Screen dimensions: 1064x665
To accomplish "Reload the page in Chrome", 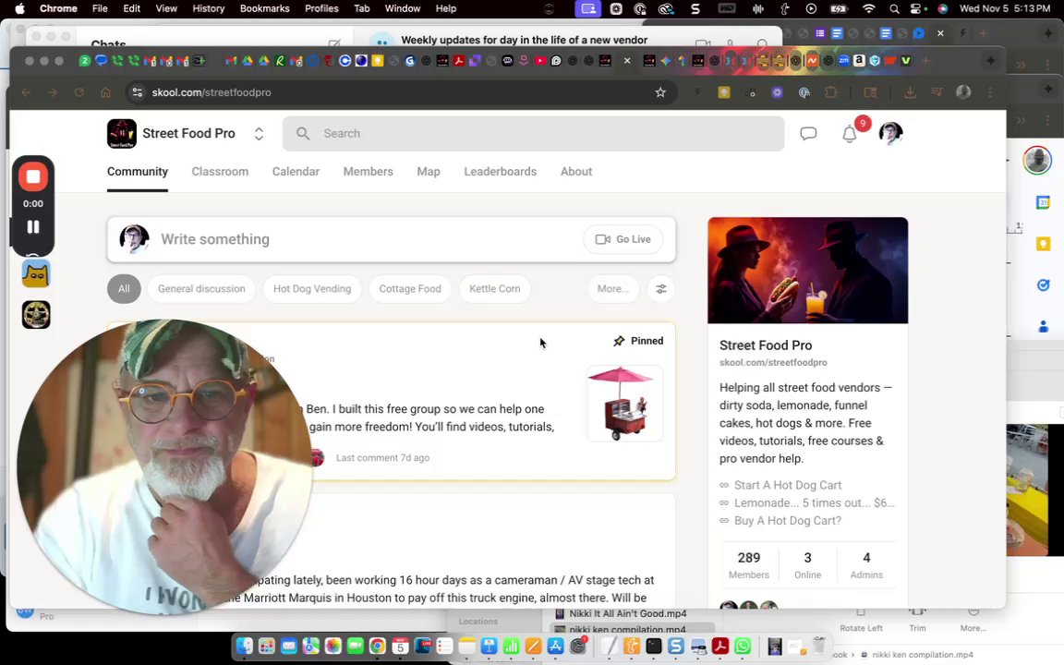I will [x=79, y=92].
